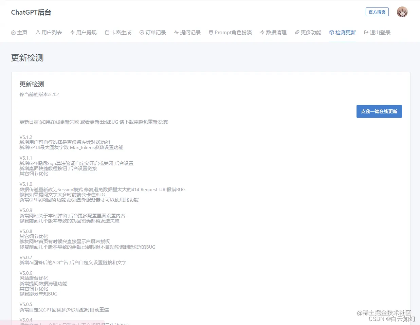The width and height of the screenshot is (420, 325).
Task: Click the 更多功能 more features icon
Action: (296, 32)
